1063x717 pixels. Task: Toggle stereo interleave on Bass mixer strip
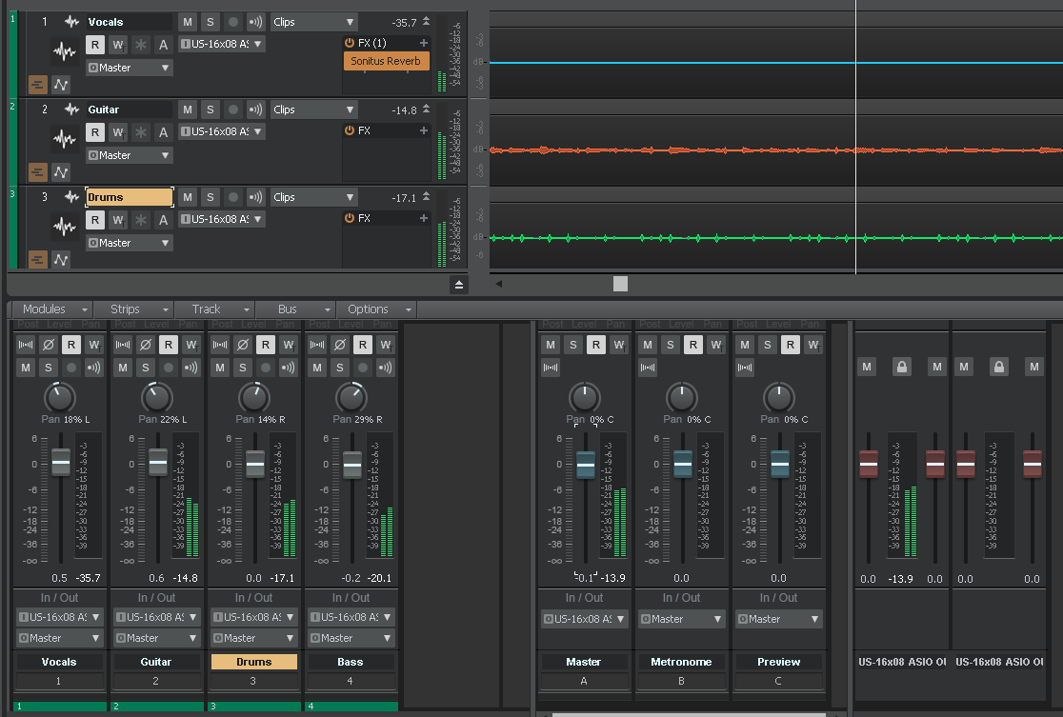(317, 345)
